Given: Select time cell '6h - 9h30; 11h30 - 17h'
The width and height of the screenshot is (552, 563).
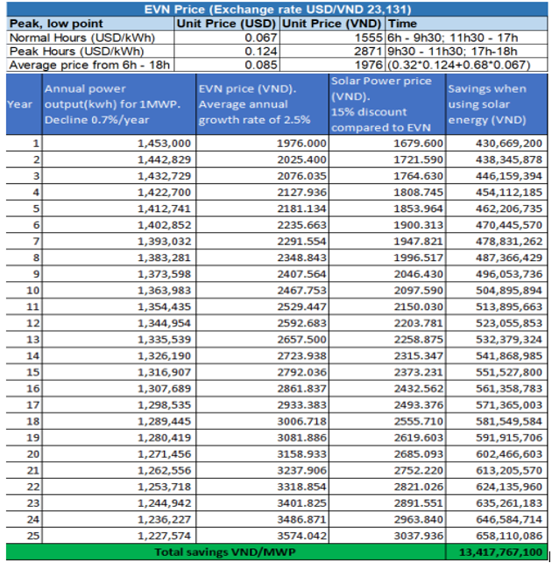Looking at the screenshot, I should pos(466,38).
